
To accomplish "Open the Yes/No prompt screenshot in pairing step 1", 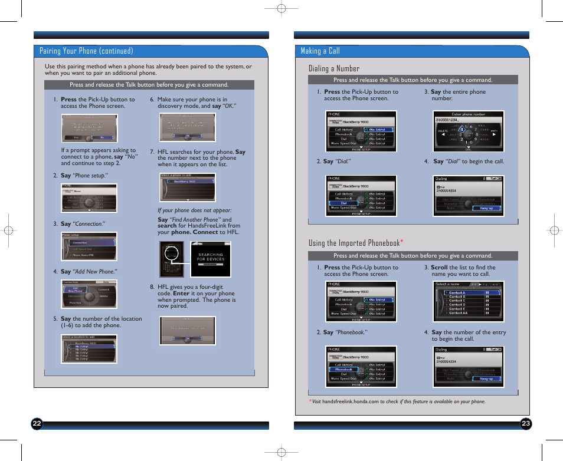I will (x=89, y=128).
